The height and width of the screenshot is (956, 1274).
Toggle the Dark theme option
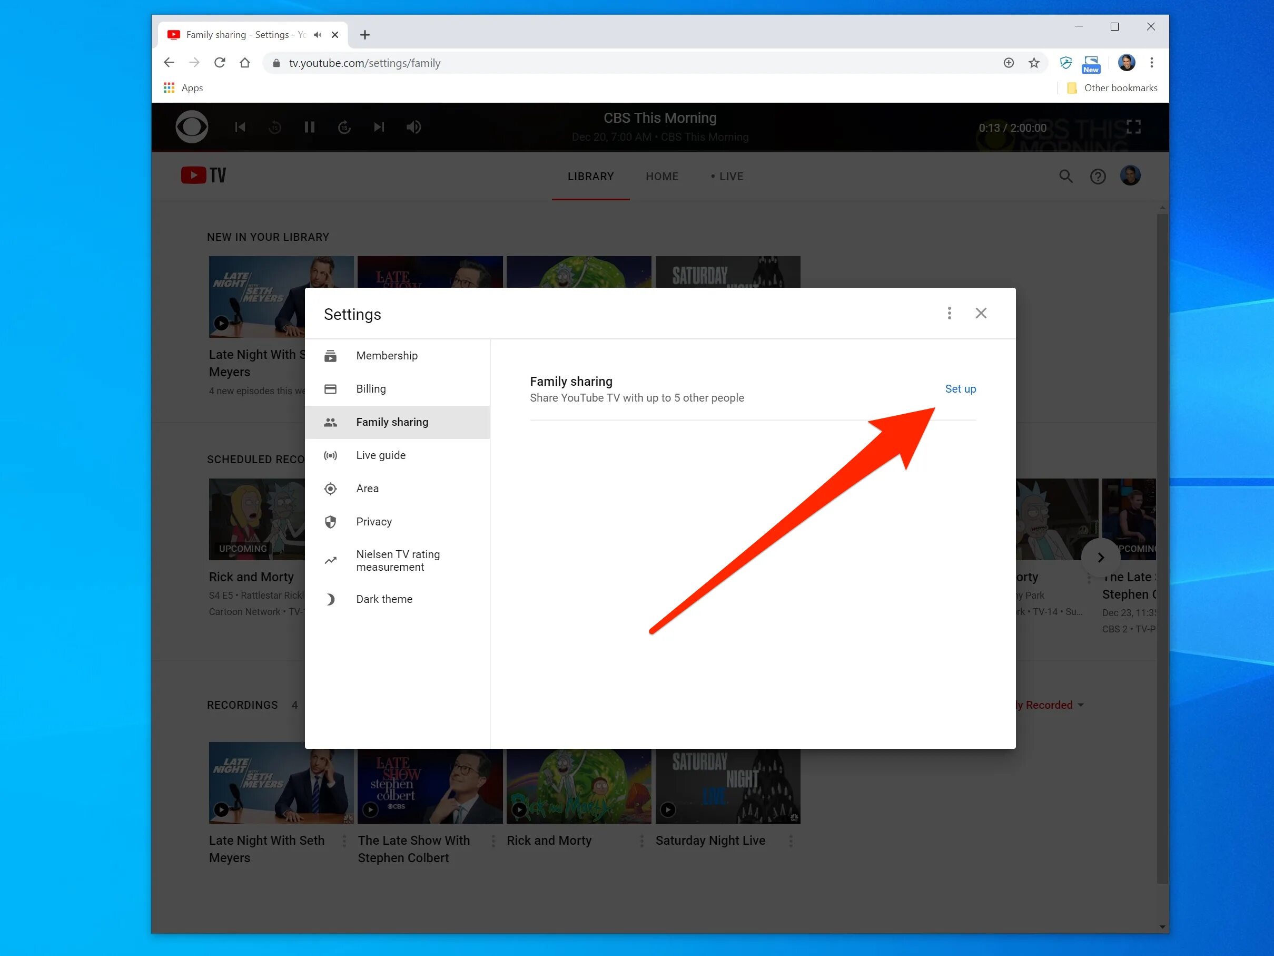(398, 599)
